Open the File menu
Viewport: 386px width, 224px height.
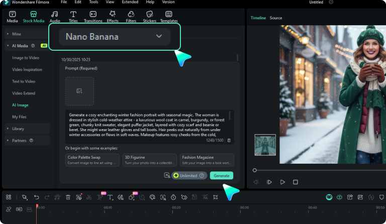[64, 2]
